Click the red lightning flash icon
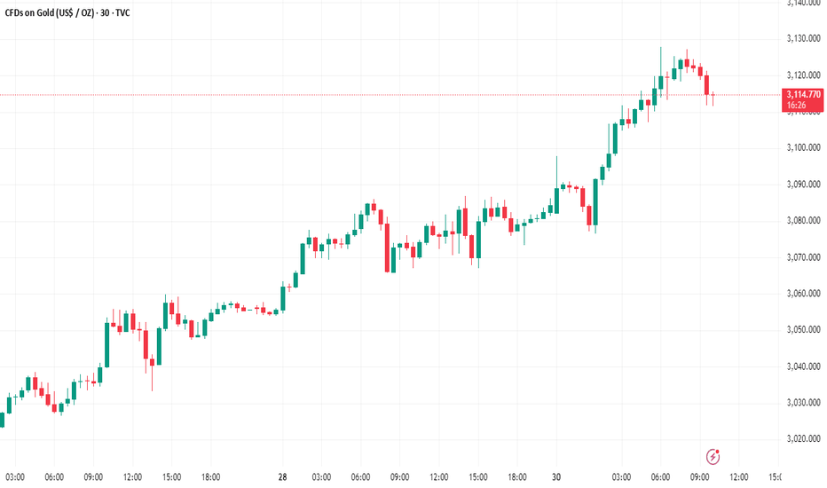The width and height of the screenshot is (827, 488). click(x=713, y=456)
